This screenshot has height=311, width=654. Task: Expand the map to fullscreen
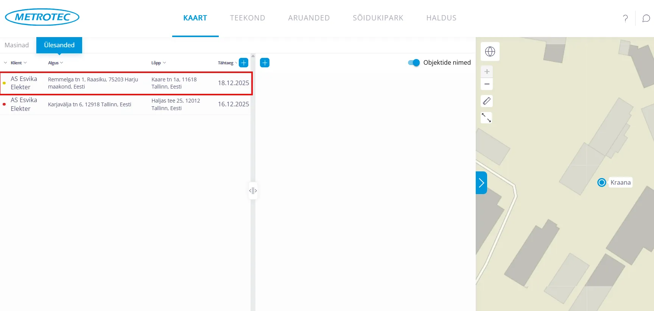coord(487,118)
